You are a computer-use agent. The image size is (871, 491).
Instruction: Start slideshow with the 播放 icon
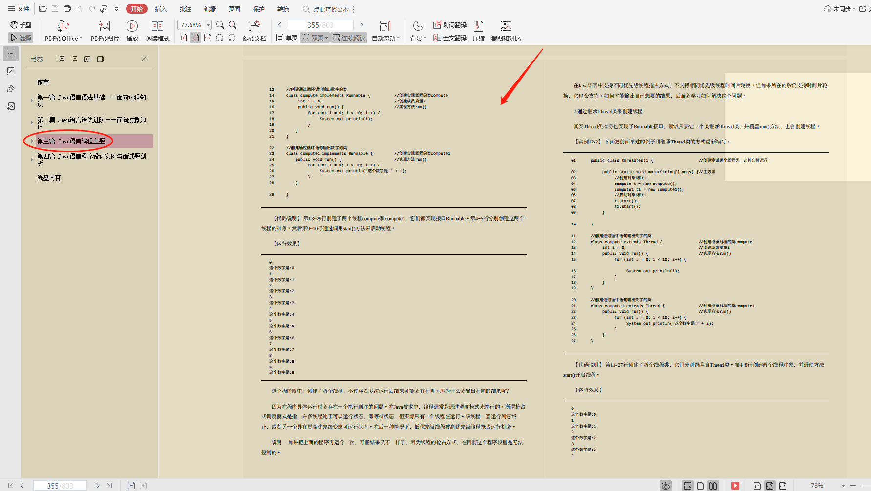[x=132, y=31]
